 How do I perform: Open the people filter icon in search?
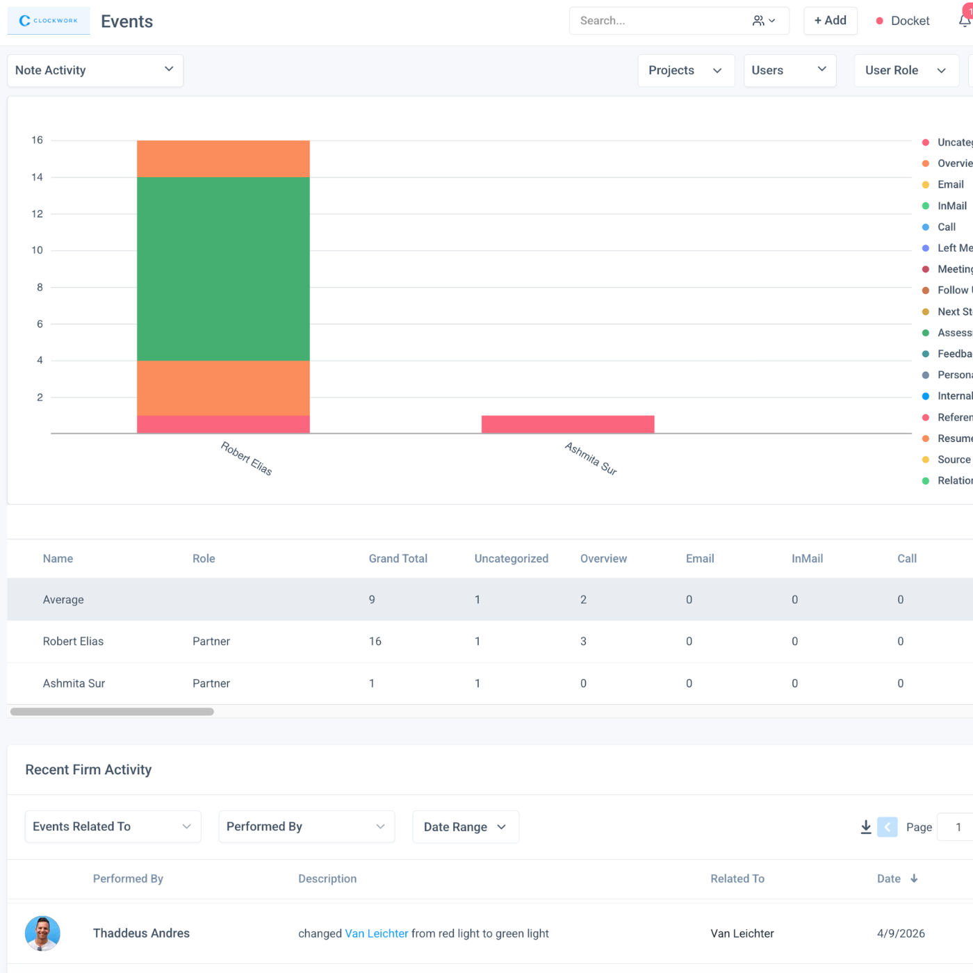763,21
